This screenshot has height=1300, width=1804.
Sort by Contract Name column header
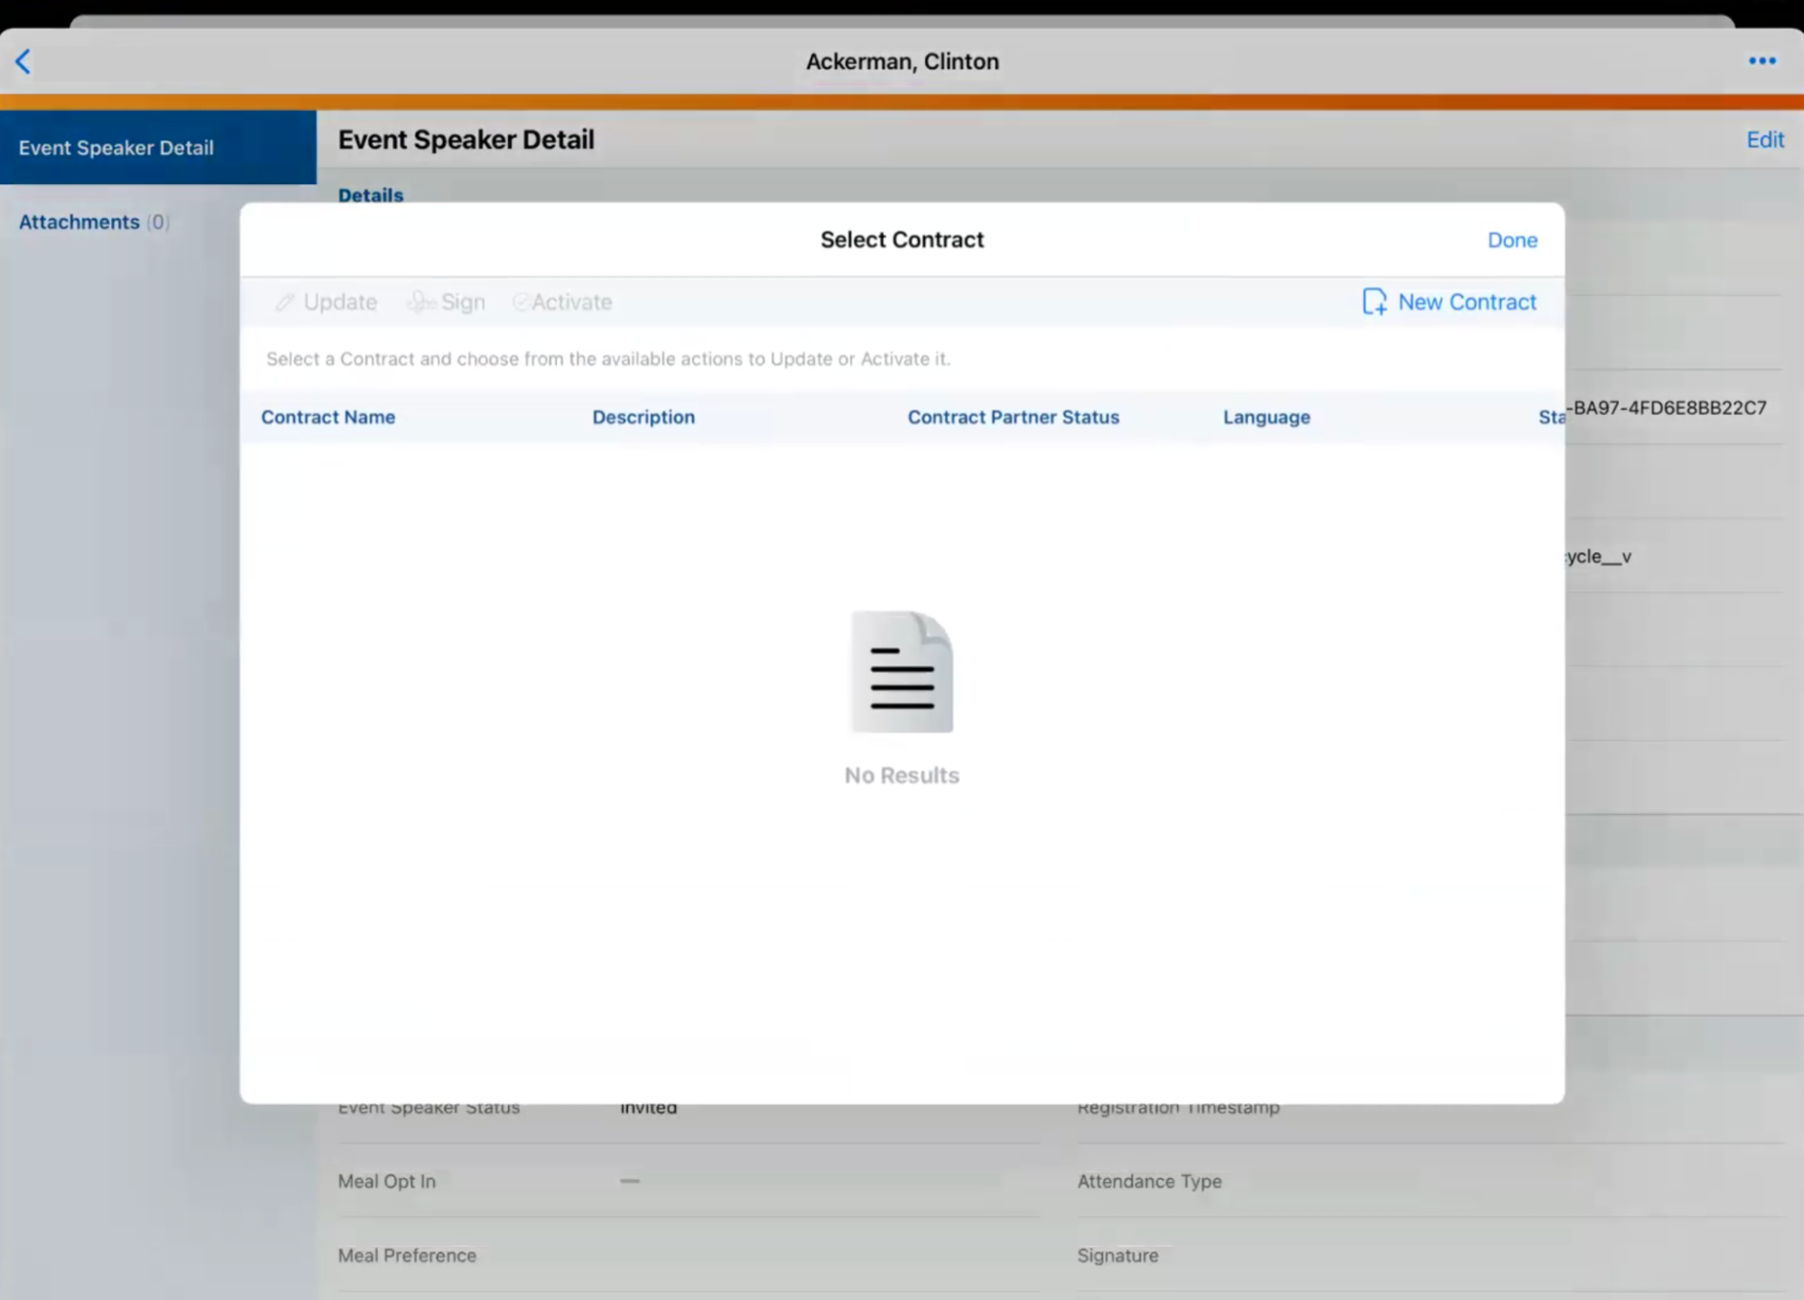(x=328, y=417)
